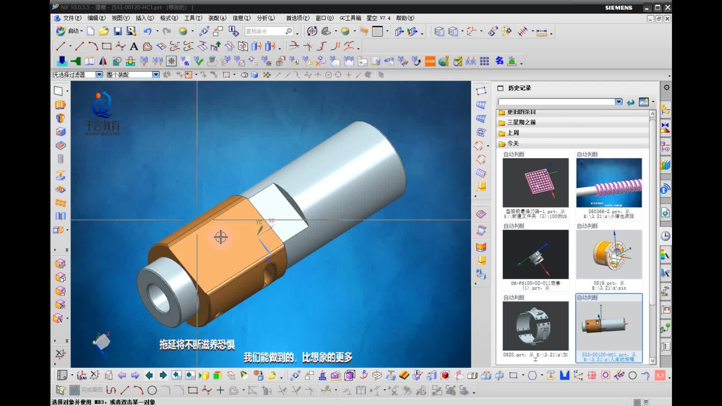722x406 pixels.
Task: Toggle the quadrant point snap option
Action: [338, 75]
